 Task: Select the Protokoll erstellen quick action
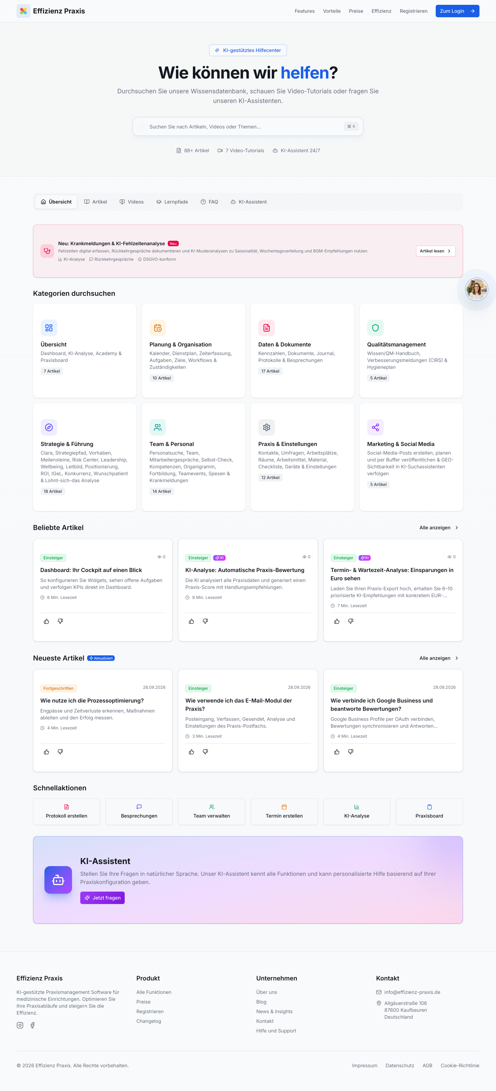click(66, 811)
